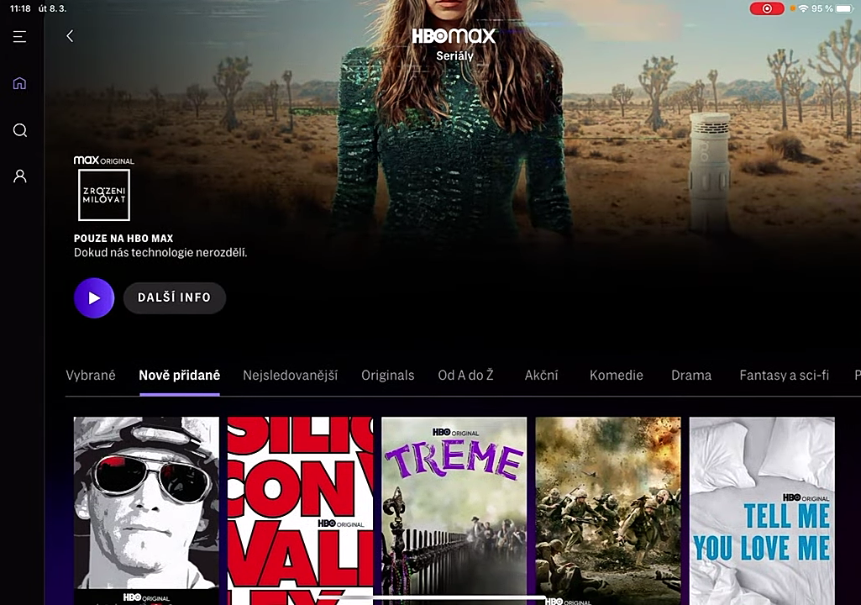
Task: Click the DALŠÍ INFO button
Action: [x=174, y=297]
